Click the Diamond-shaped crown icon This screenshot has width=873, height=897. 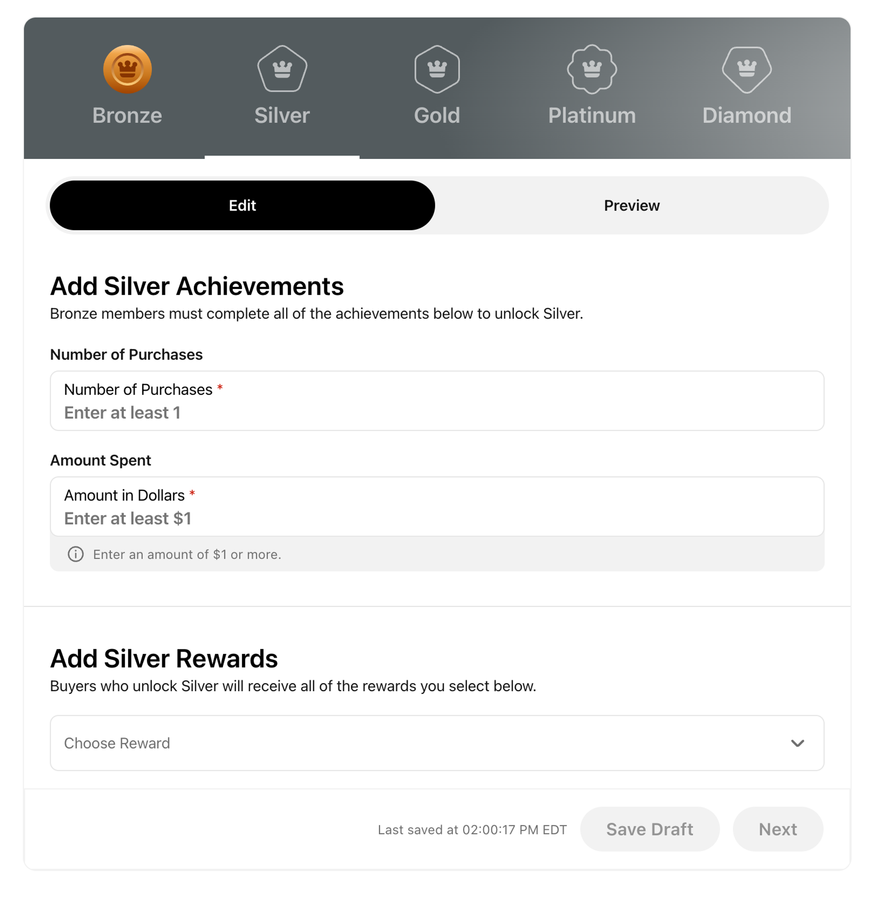(x=747, y=70)
